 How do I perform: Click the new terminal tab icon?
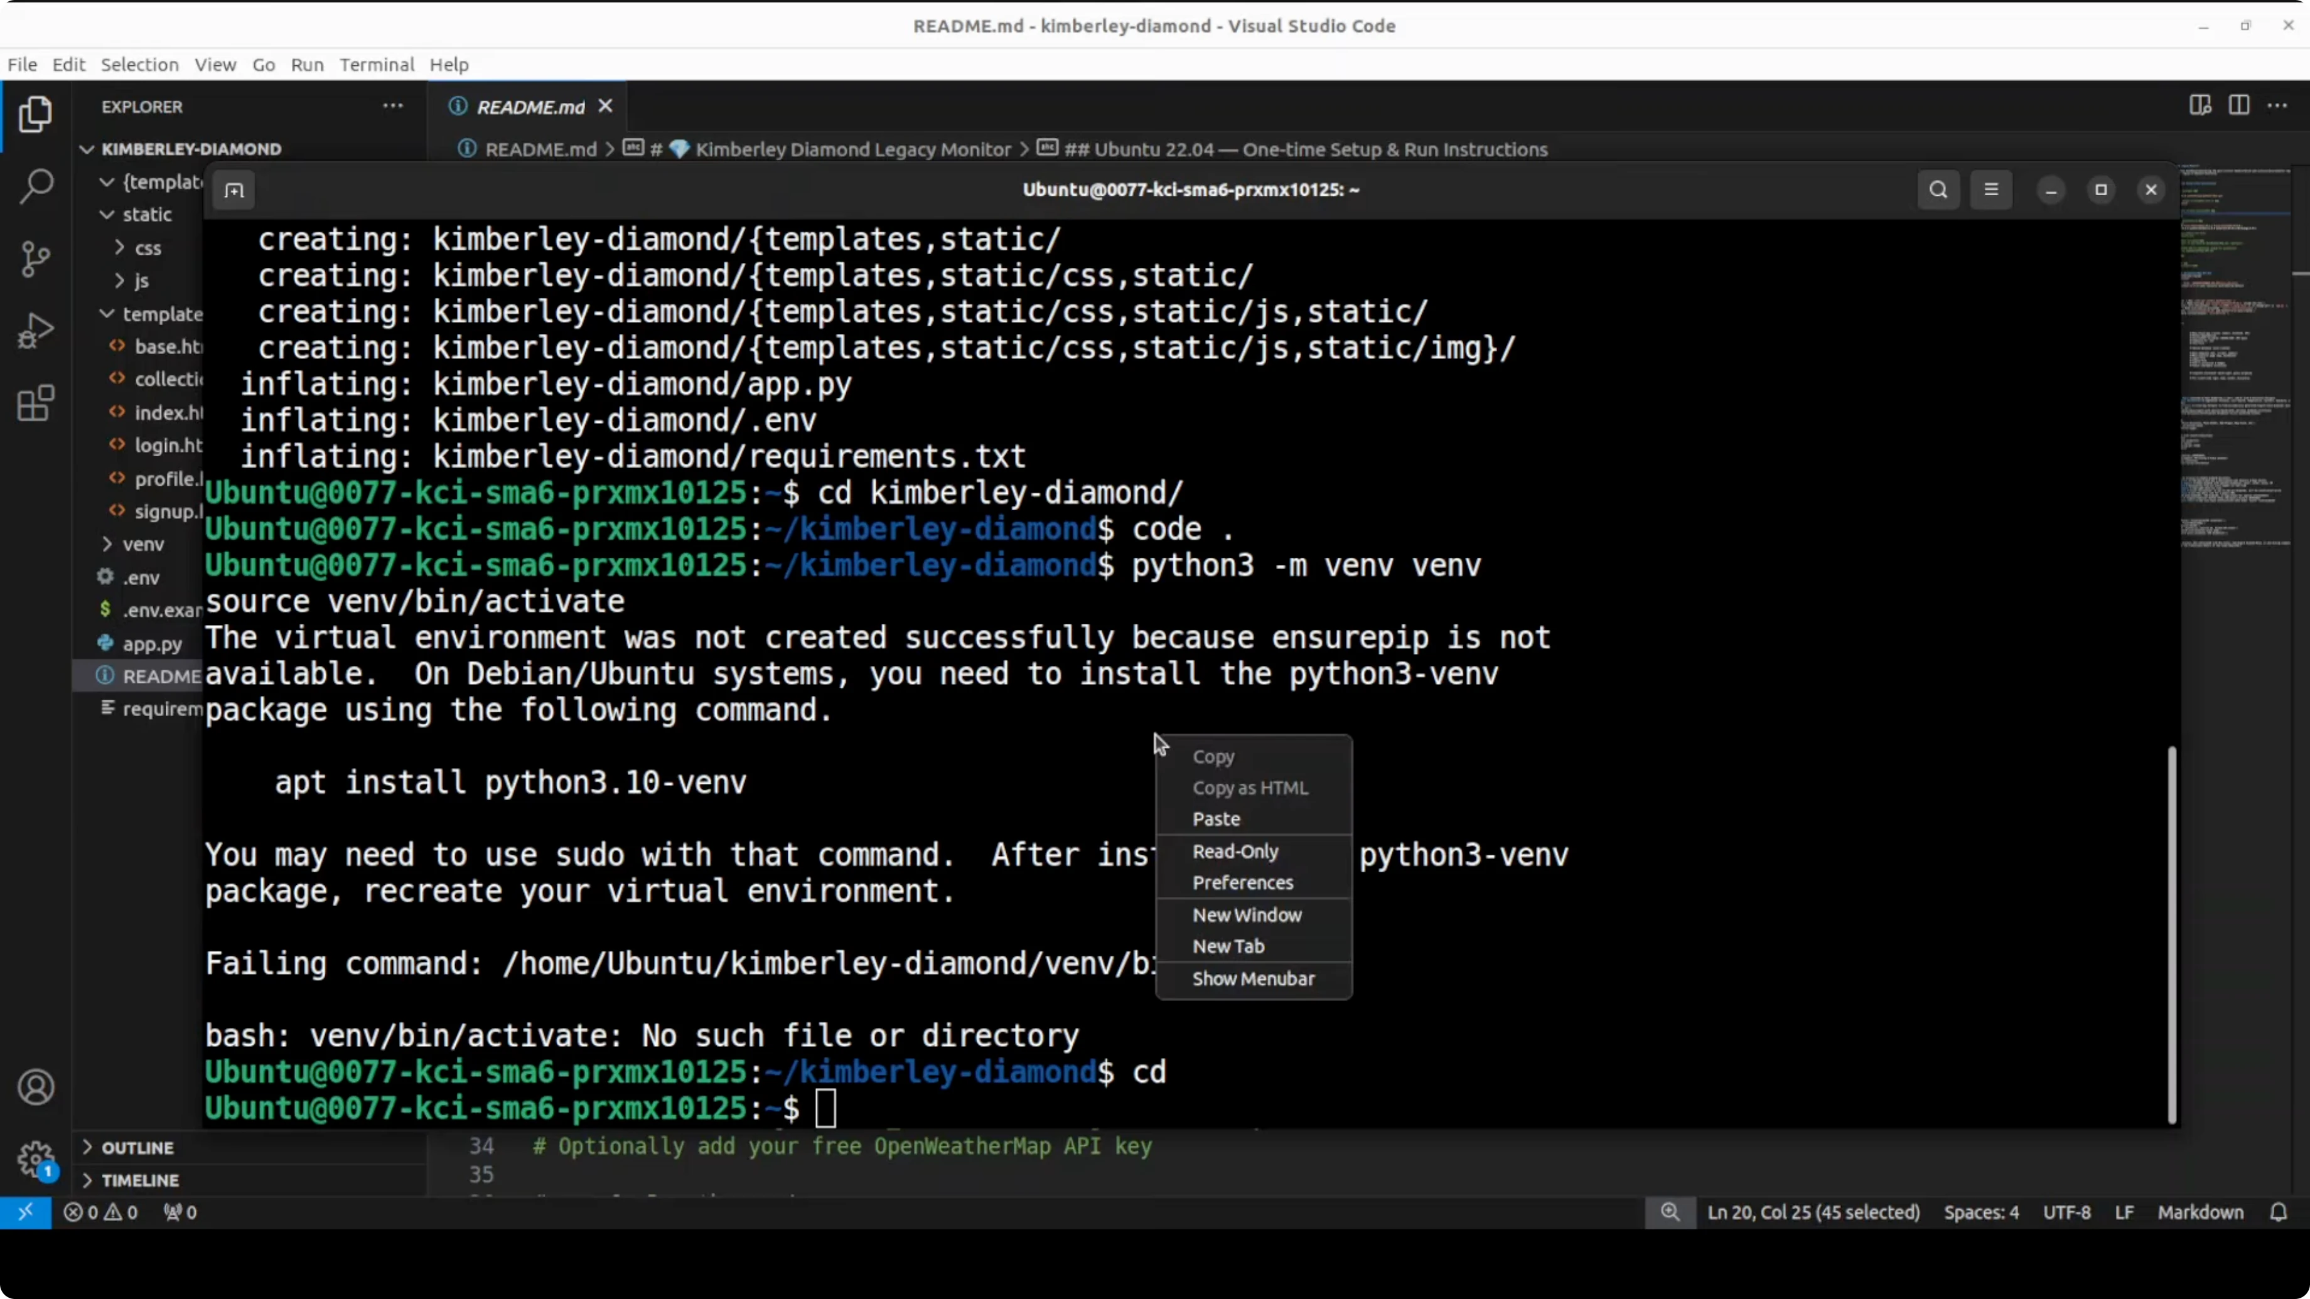point(234,190)
